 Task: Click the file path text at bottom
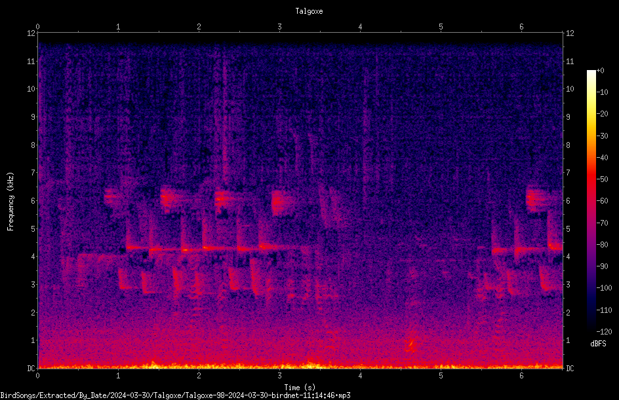tap(175, 395)
